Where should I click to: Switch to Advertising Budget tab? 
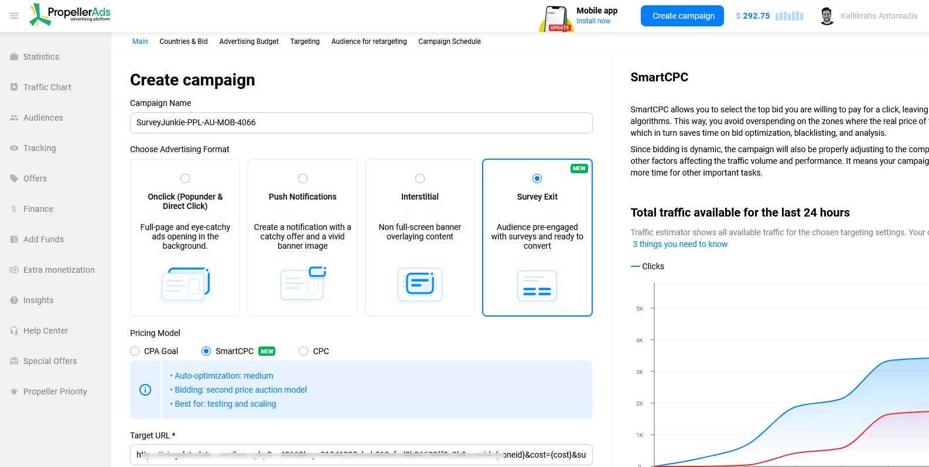pos(249,42)
